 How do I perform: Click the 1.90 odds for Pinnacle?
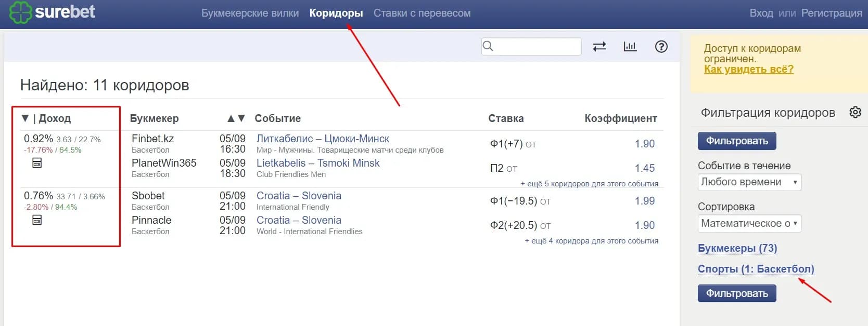point(645,225)
